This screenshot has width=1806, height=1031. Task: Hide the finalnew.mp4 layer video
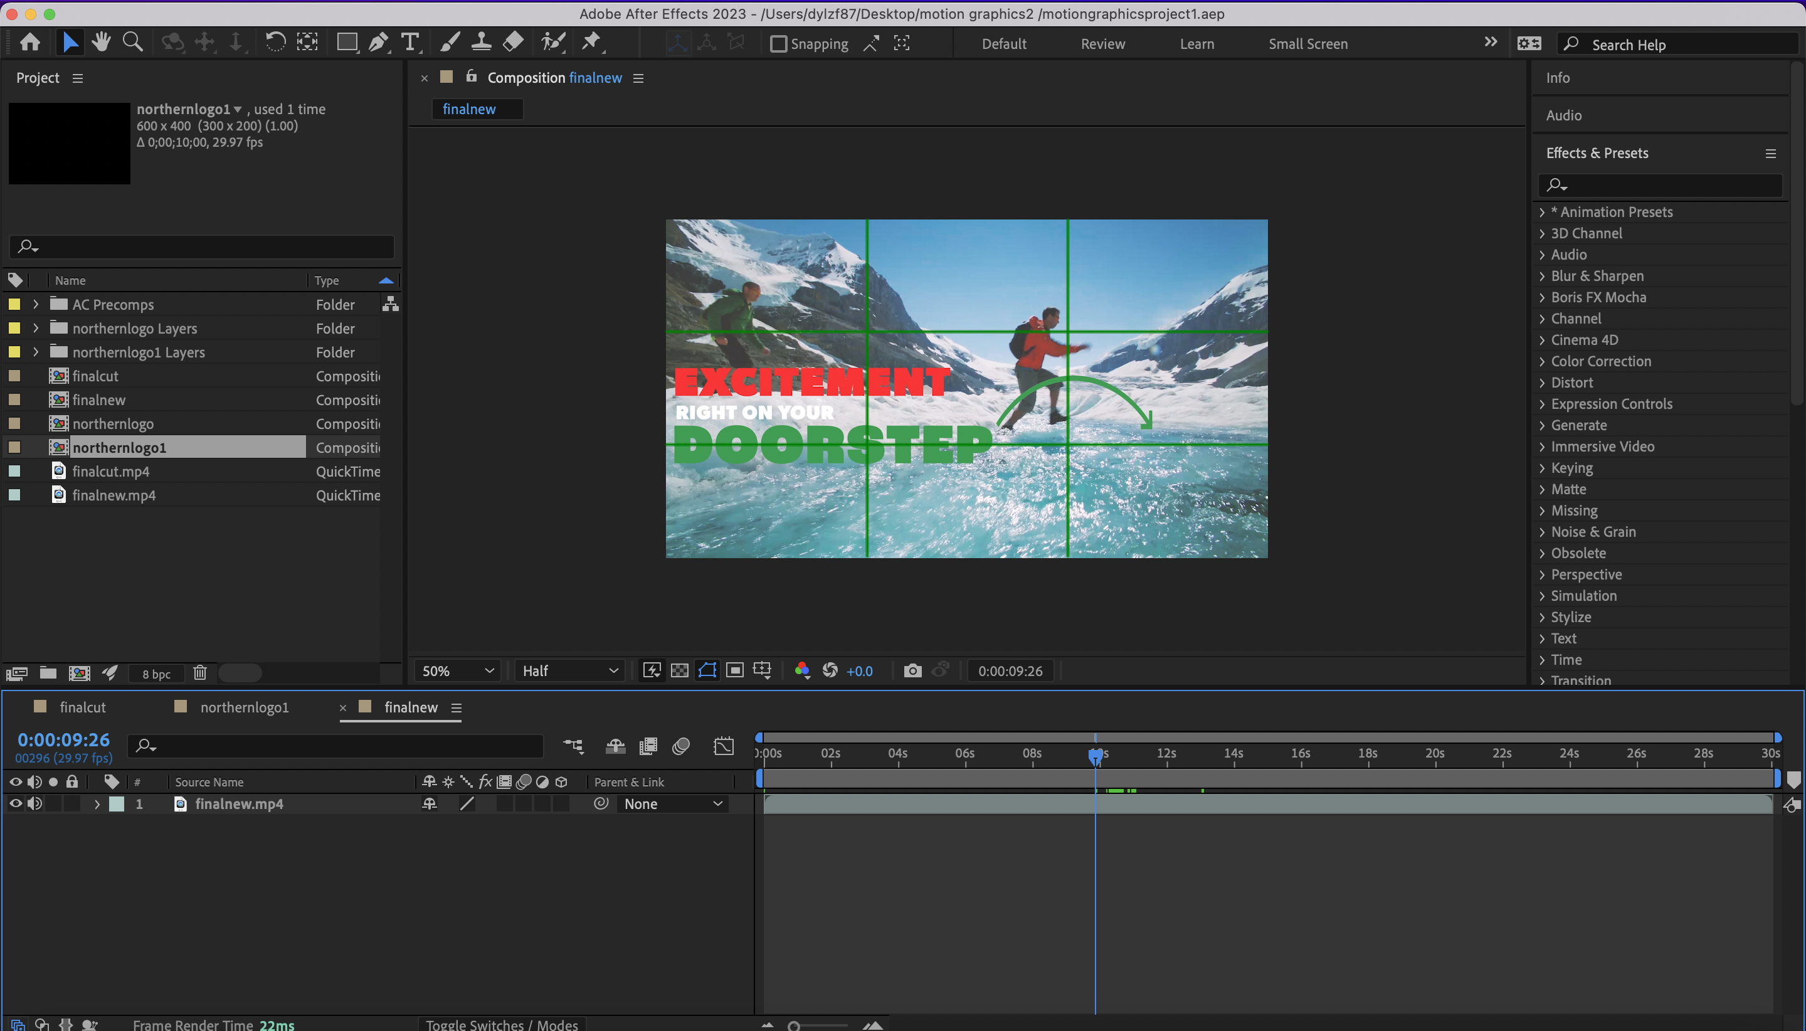point(15,804)
